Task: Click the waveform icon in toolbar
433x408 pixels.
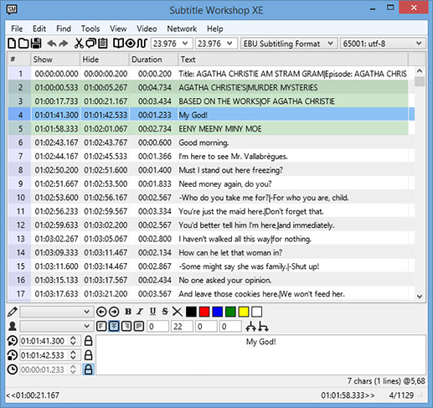Action: click(142, 44)
